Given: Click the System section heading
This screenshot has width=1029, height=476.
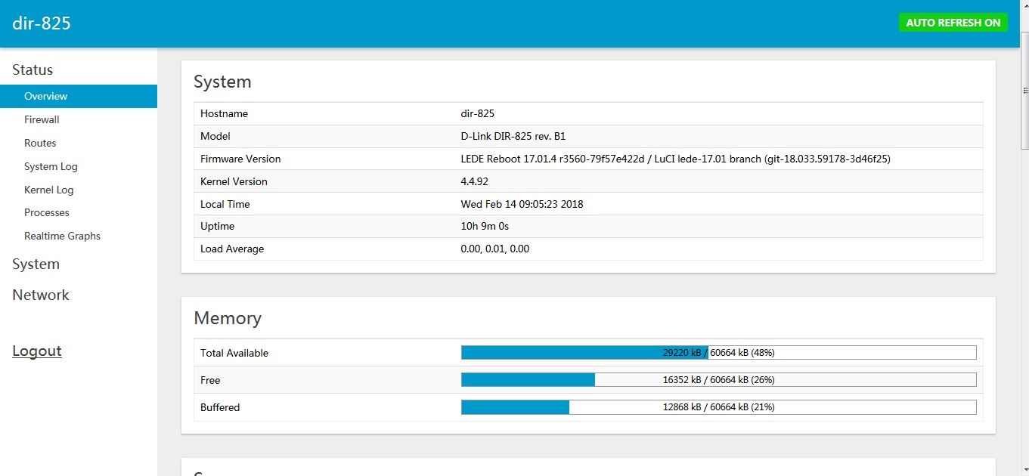Looking at the screenshot, I should (x=222, y=82).
